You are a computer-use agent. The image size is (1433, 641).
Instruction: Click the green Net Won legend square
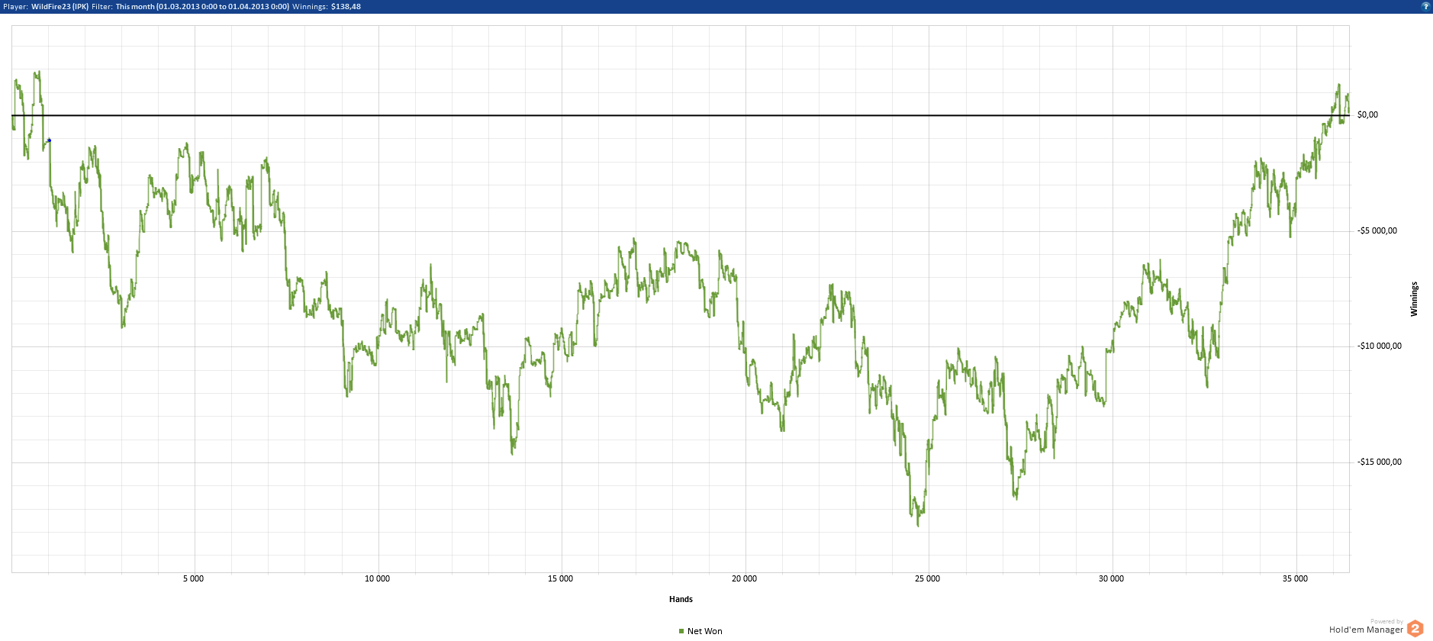tap(681, 631)
